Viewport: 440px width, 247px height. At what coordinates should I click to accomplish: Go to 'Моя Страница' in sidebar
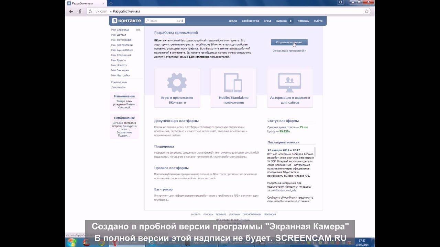(120, 30)
